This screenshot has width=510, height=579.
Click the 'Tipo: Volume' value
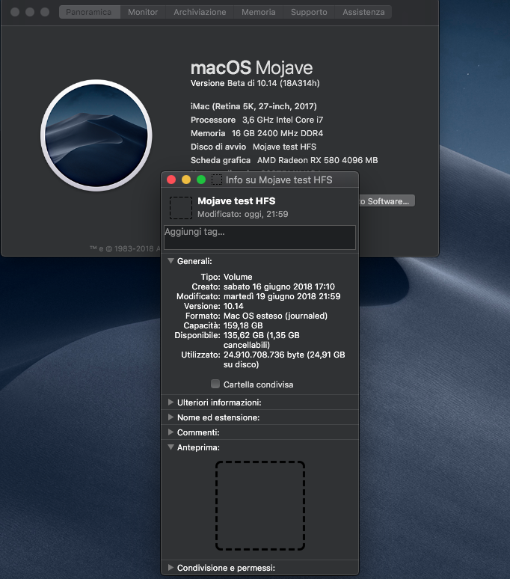tap(238, 277)
